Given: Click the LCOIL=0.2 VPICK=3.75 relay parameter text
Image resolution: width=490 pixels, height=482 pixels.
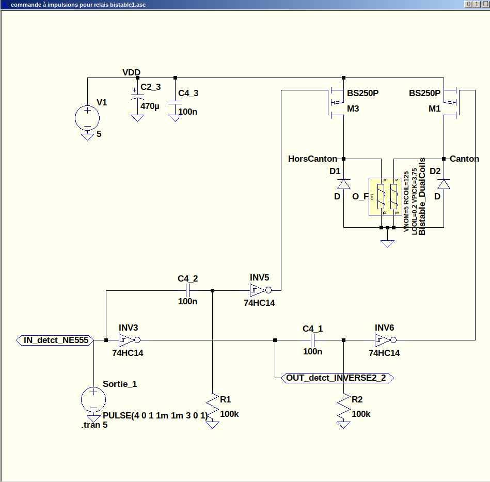Looking at the screenshot, I should (414, 201).
